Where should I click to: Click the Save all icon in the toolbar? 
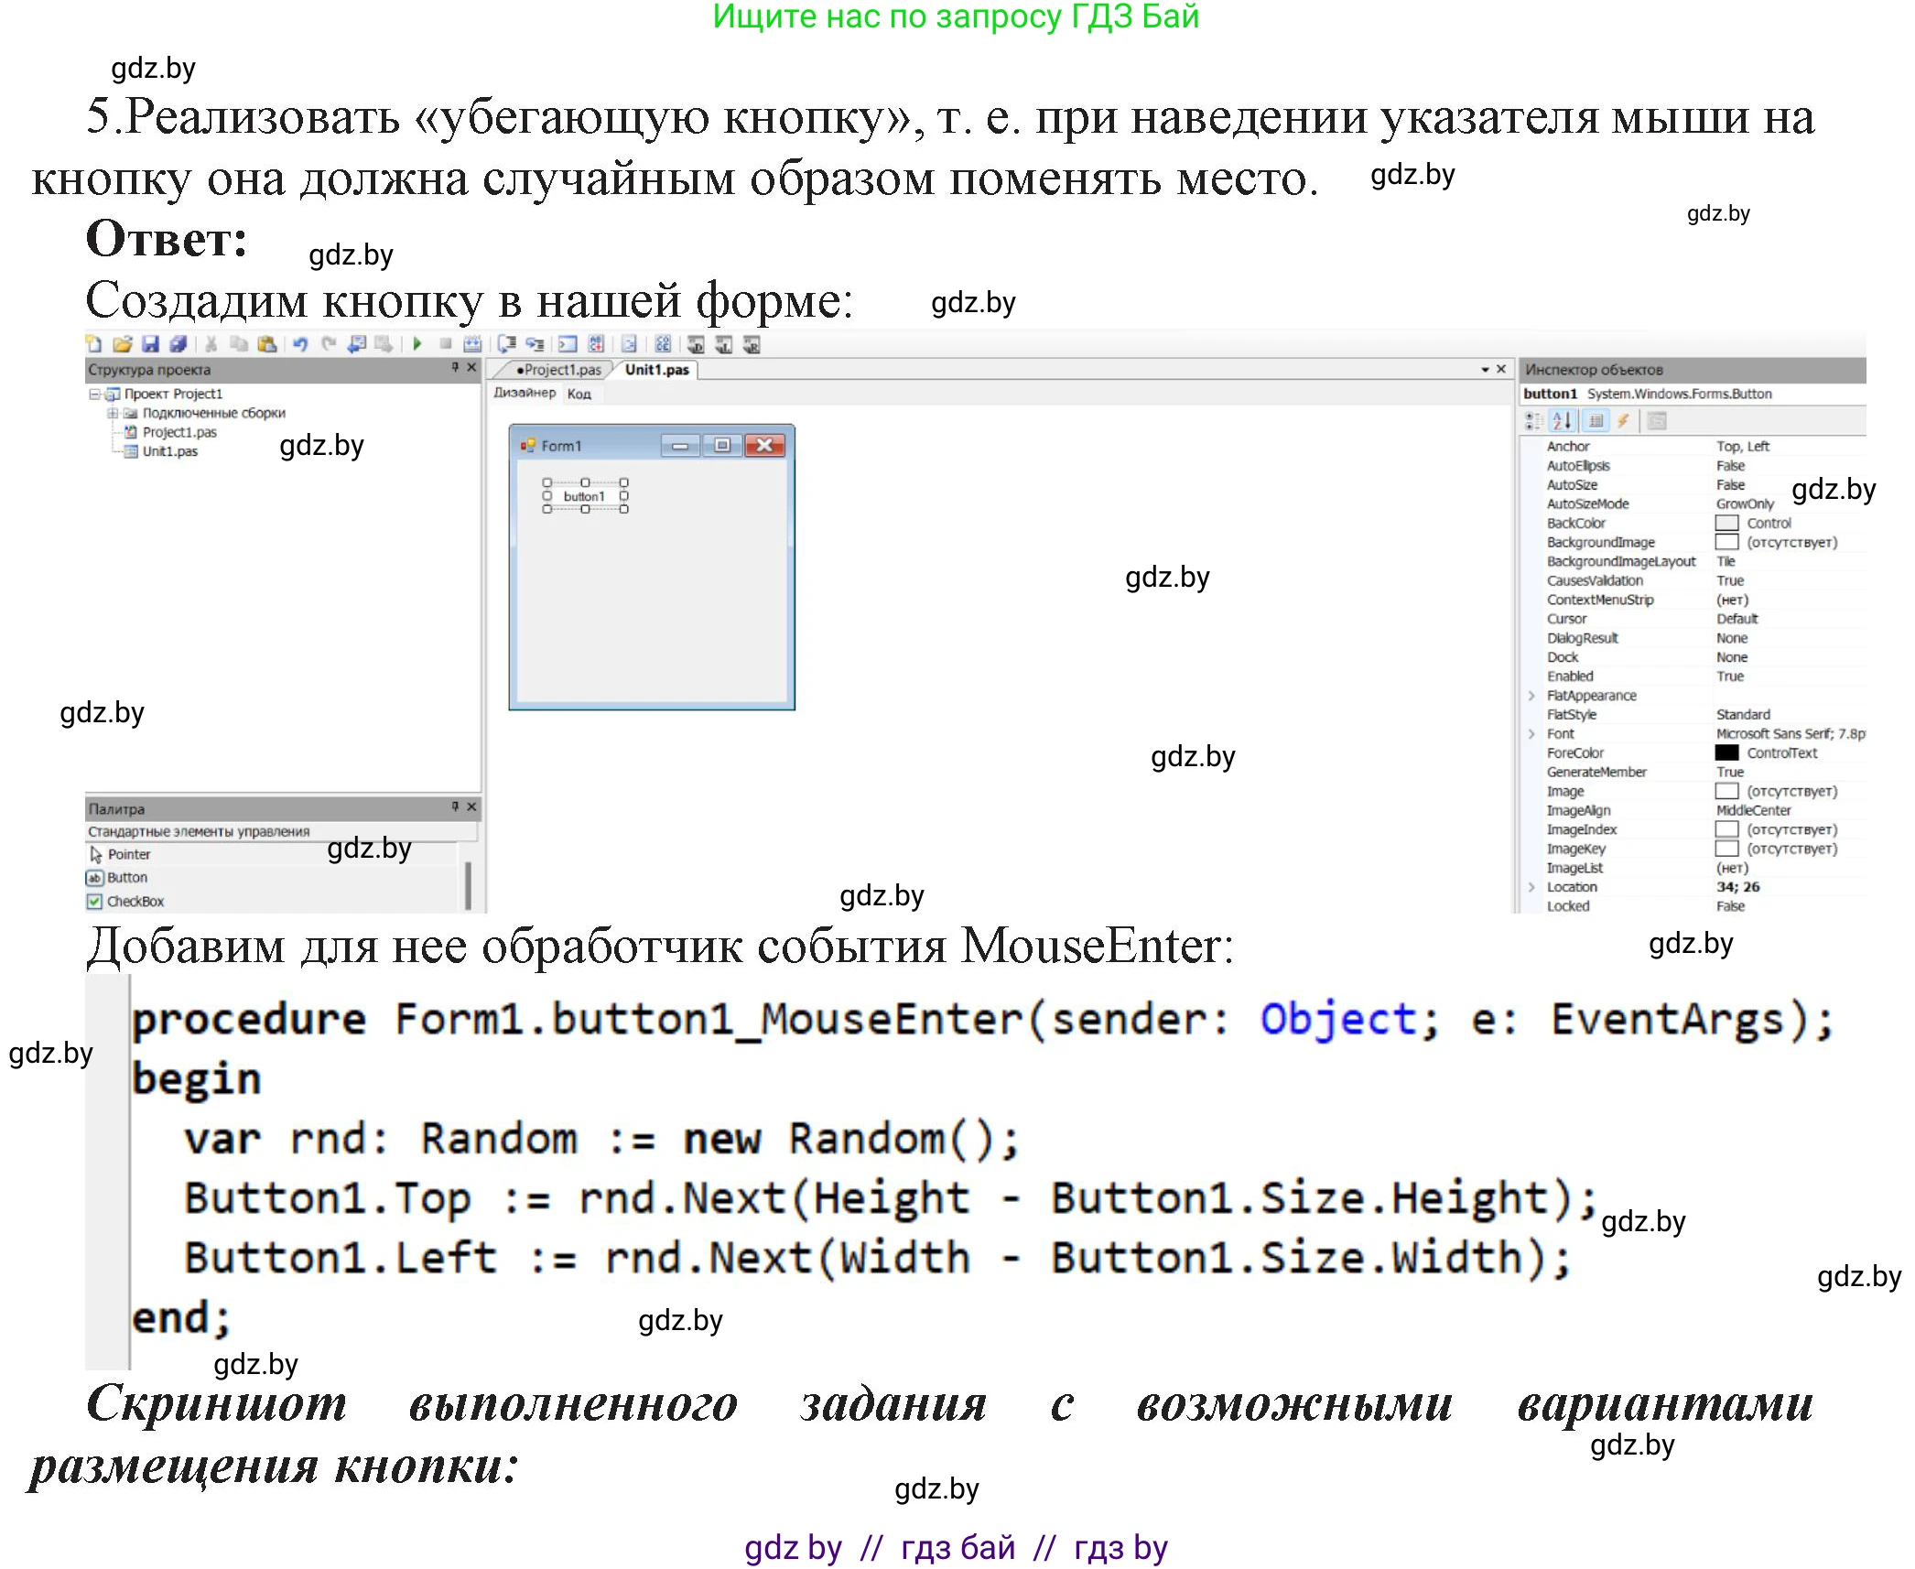coord(178,344)
